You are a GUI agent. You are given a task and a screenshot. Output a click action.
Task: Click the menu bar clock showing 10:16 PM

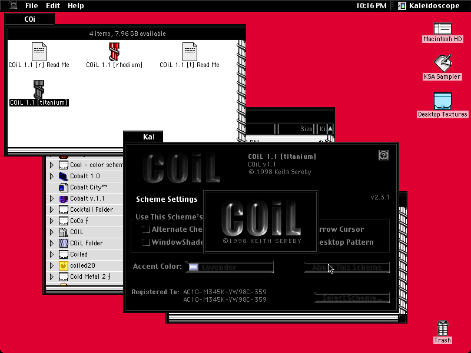click(x=372, y=5)
